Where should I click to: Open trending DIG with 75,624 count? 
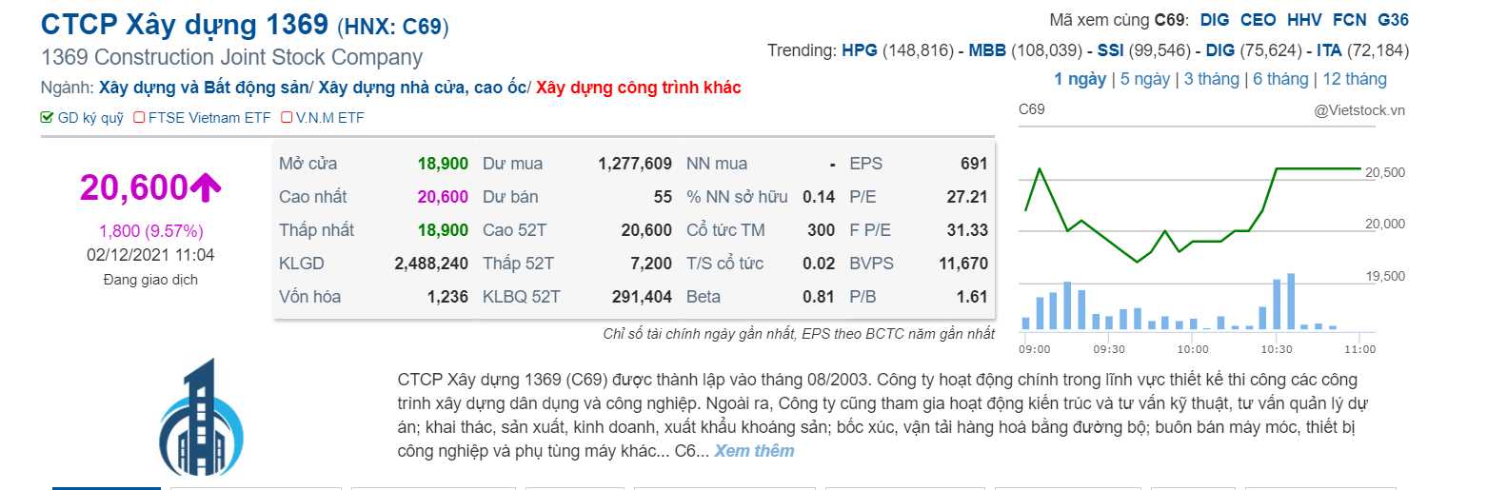coord(1220,50)
